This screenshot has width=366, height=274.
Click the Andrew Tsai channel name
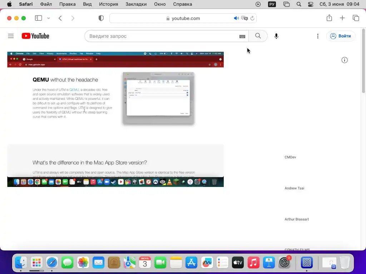click(x=295, y=188)
